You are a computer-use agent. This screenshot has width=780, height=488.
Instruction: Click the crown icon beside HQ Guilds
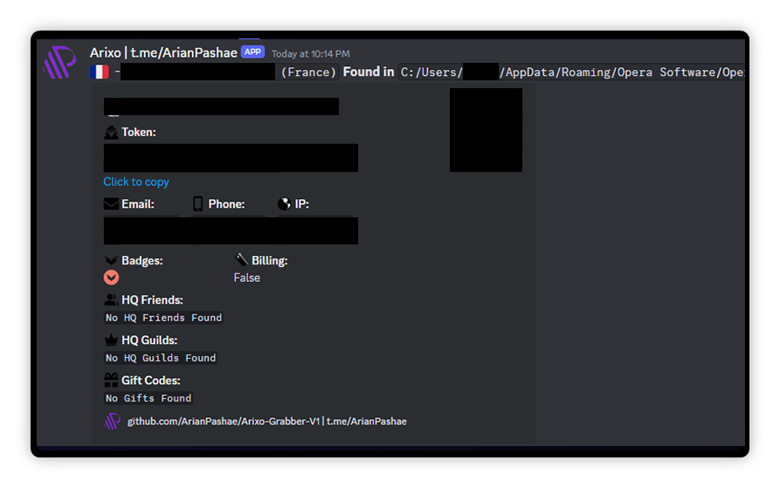click(111, 340)
